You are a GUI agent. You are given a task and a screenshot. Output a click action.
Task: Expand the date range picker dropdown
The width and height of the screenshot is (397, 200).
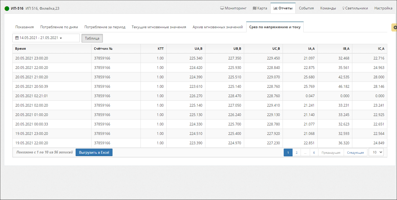[x=46, y=38]
